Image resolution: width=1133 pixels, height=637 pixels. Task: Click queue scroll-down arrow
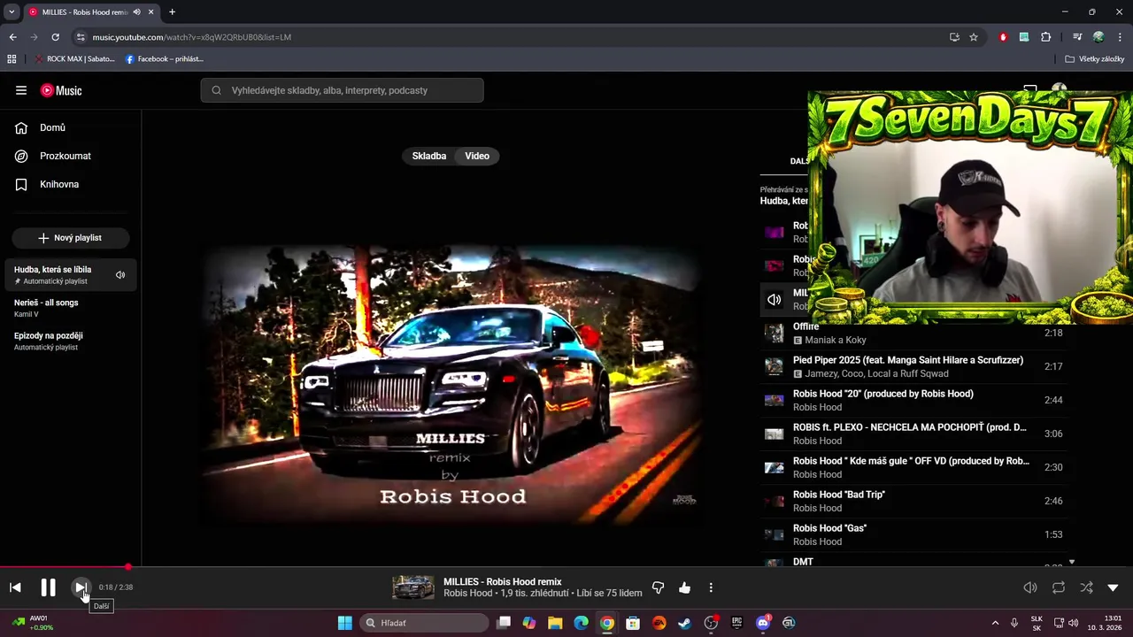click(1072, 562)
